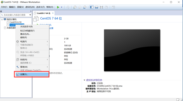Click the snapshot manager toolbar icon
This screenshot has width=183, height=101.
(x=85, y=7)
